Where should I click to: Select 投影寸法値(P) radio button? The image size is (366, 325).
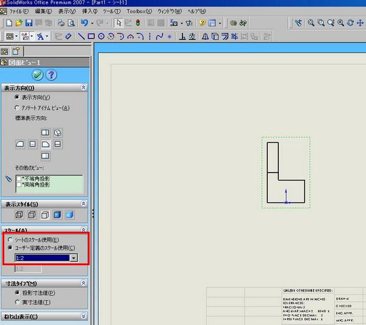[17, 292]
